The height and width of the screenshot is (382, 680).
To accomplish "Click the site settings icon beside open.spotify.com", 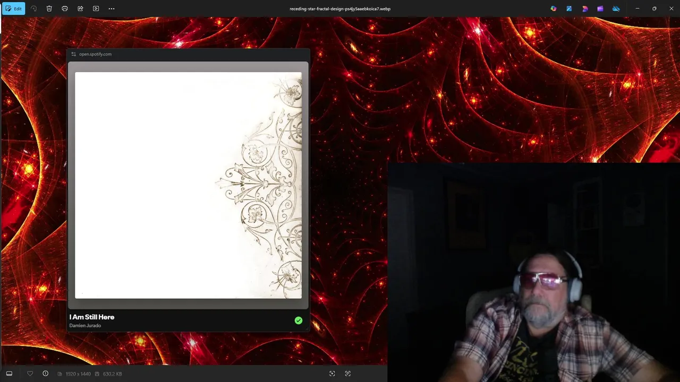I will pos(74,54).
